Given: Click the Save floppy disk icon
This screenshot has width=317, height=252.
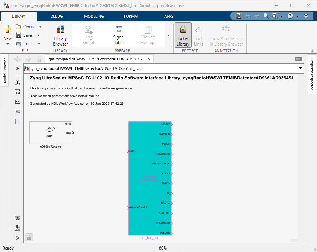Looking at the screenshot, I should pos(18,35).
